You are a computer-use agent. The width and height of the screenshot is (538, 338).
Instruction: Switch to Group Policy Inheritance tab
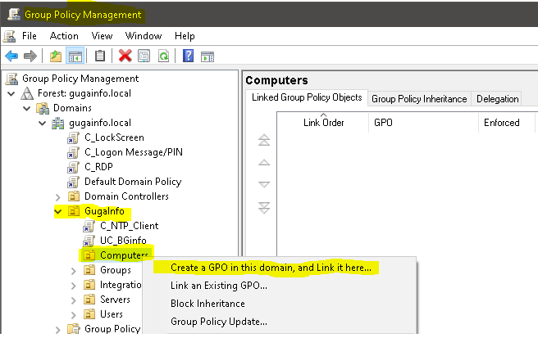[x=419, y=99]
